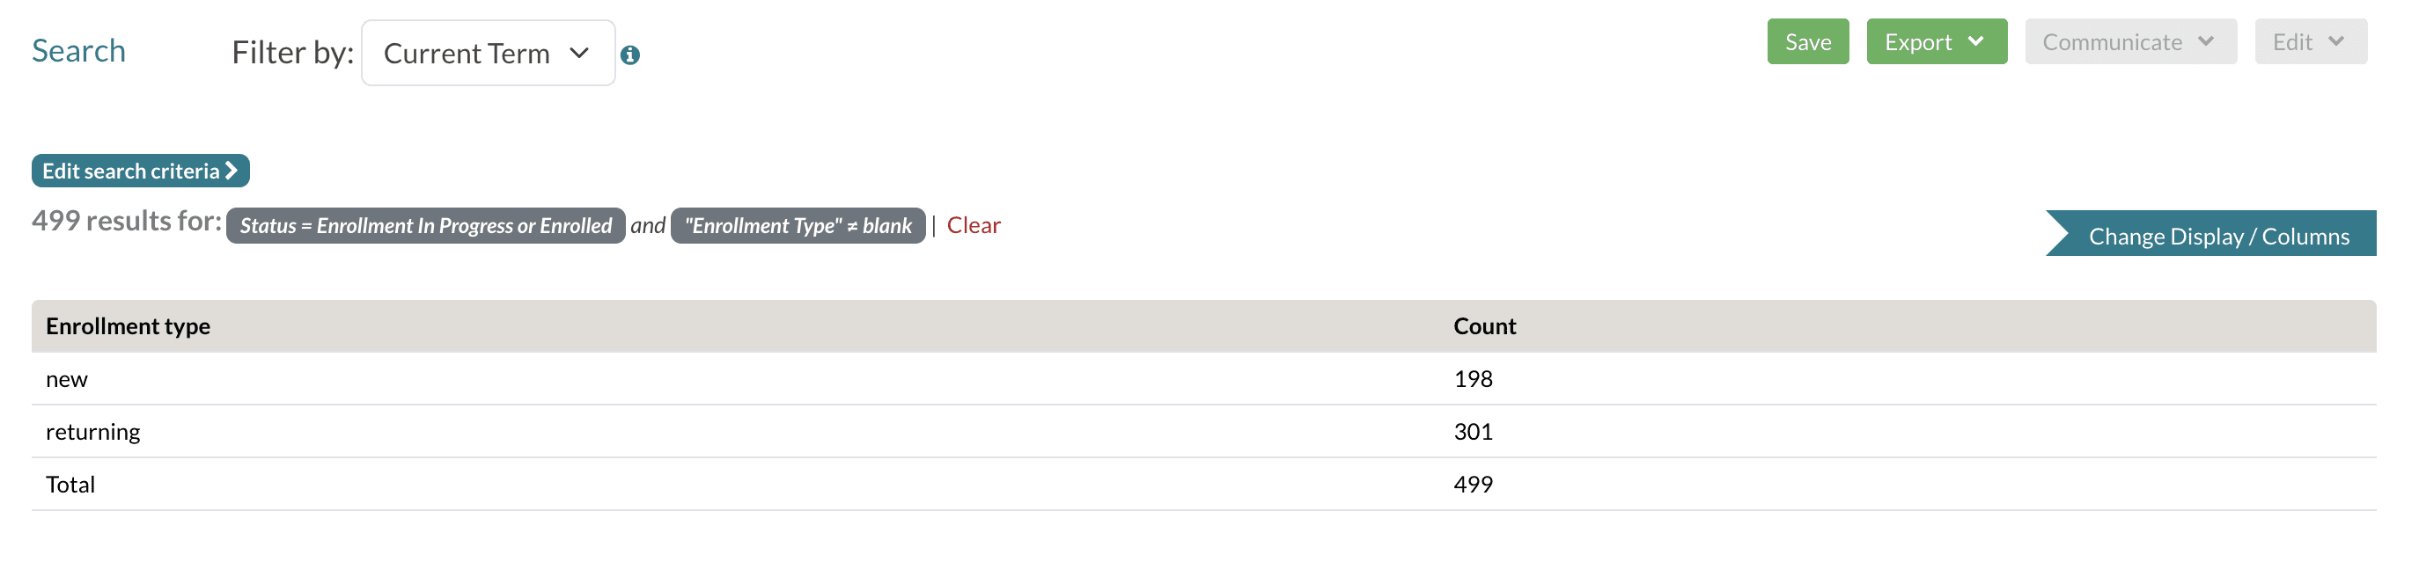Screen dimensions: 2419x584
Task: Go to the Search link
Action: (x=78, y=51)
